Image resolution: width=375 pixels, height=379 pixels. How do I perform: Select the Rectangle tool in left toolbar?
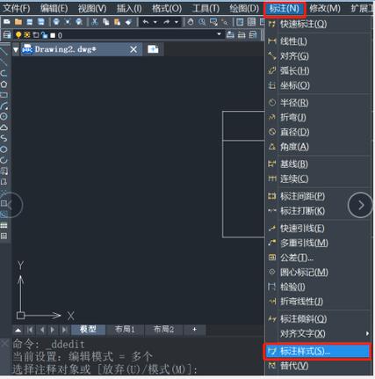(4, 95)
